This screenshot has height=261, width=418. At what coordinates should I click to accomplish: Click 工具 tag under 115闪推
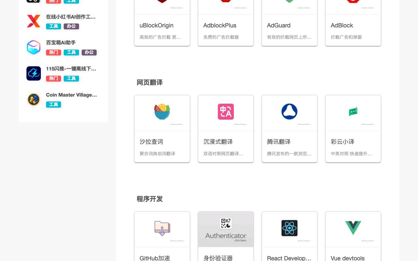point(71,78)
